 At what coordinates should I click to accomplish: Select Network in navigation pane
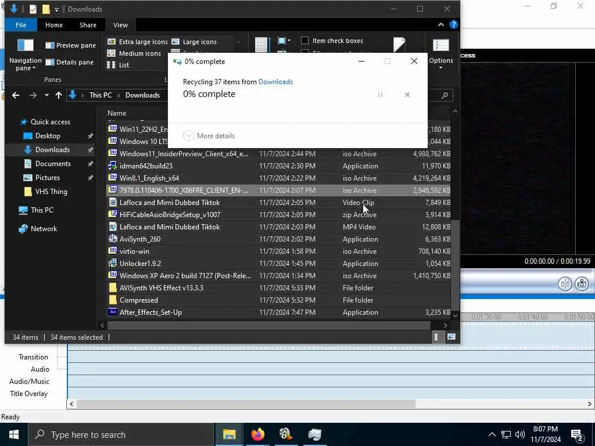(44, 229)
